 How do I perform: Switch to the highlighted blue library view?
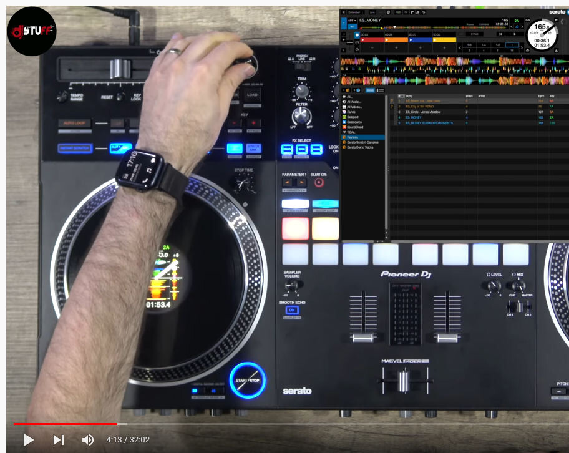click(x=370, y=90)
